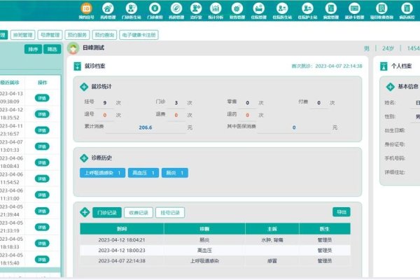
Task: Click the 最近就诊 column header
Action: pos(10,83)
